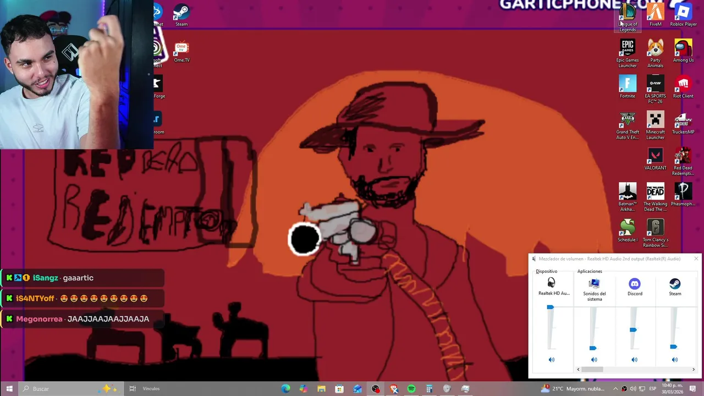
Task: Open Task View on the taskbar
Action: (133, 389)
